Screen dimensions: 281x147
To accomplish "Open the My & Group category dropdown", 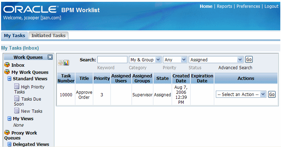I will tap(145, 60).
